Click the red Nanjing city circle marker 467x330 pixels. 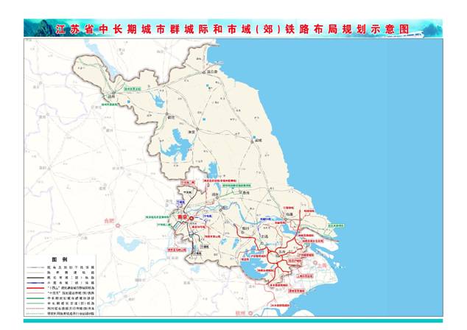190,219
